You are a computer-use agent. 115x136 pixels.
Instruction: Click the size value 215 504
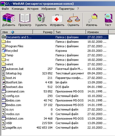pyautogui.click(x=47, y=123)
